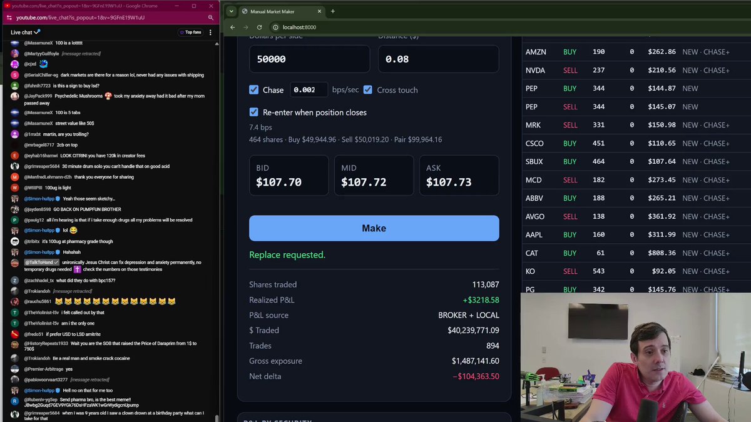Viewport: 751px width, 422px height.
Task: Click @paulg12's green P avatar
Action: [15, 220]
